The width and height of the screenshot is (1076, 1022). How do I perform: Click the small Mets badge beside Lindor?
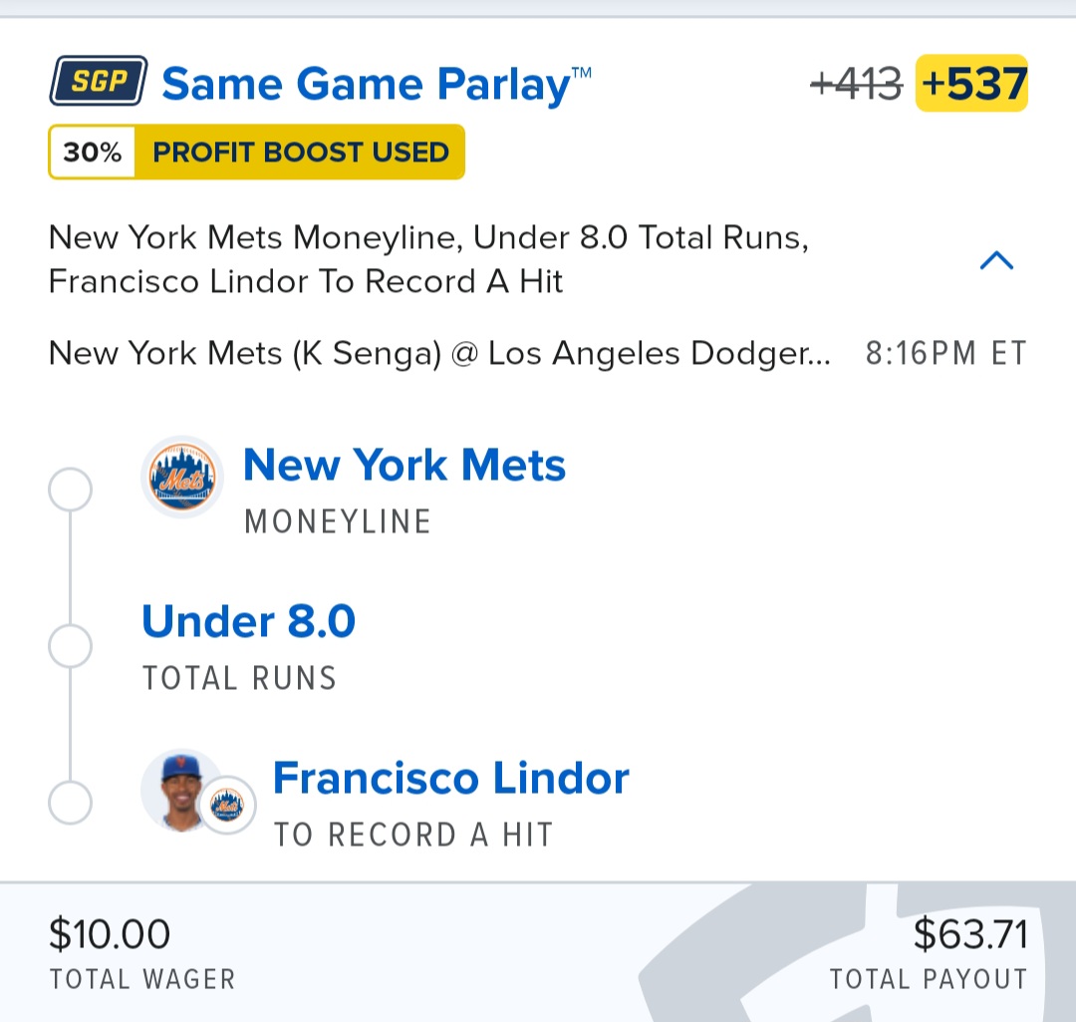pyautogui.click(x=227, y=805)
